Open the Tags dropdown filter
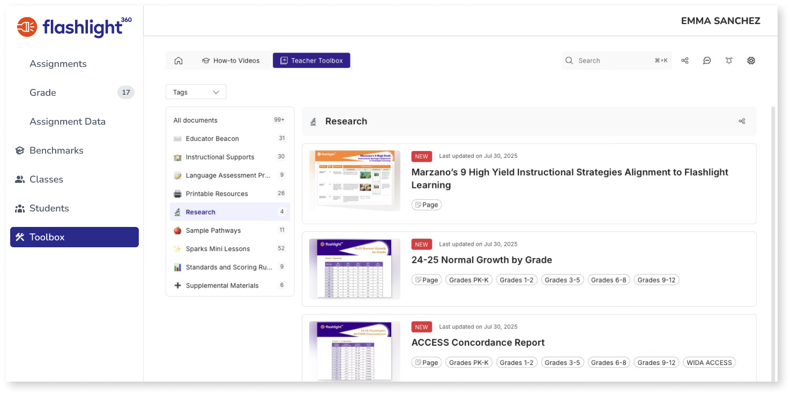 click(196, 92)
